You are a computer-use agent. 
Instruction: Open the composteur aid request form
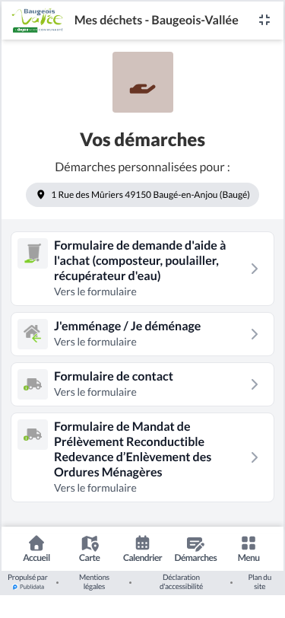[143, 269]
